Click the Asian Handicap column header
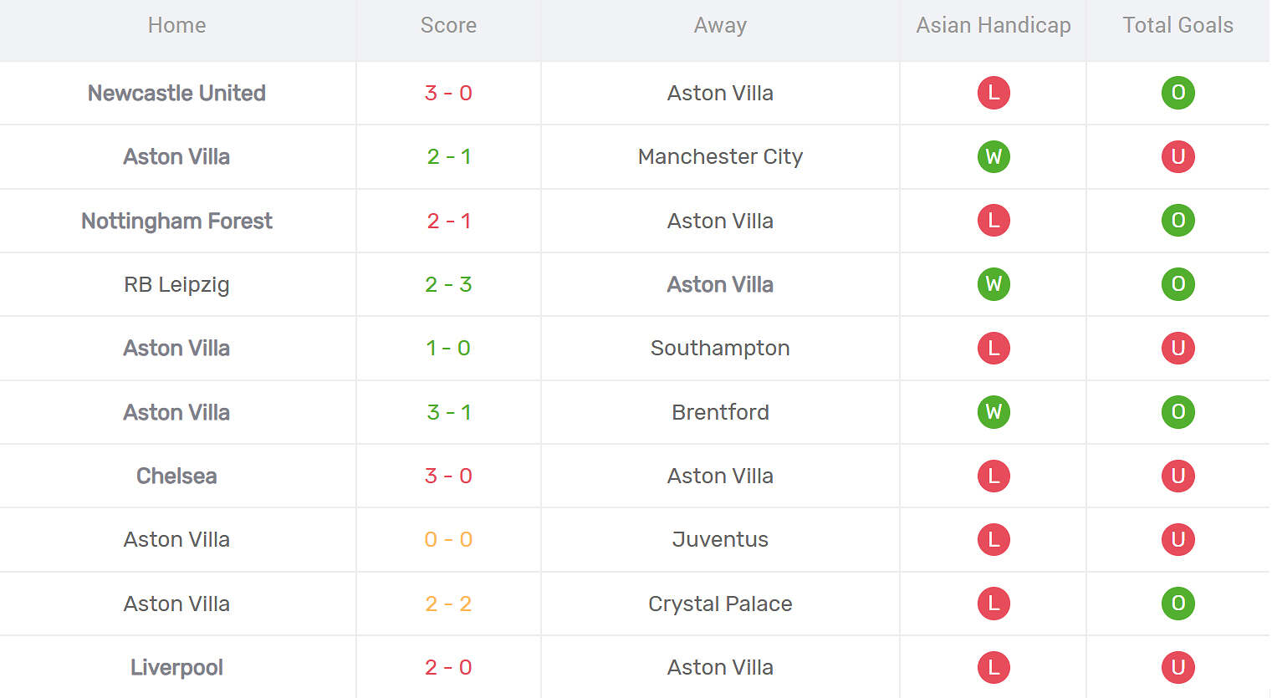Image resolution: width=1272 pixels, height=698 pixels. click(994, 25)
